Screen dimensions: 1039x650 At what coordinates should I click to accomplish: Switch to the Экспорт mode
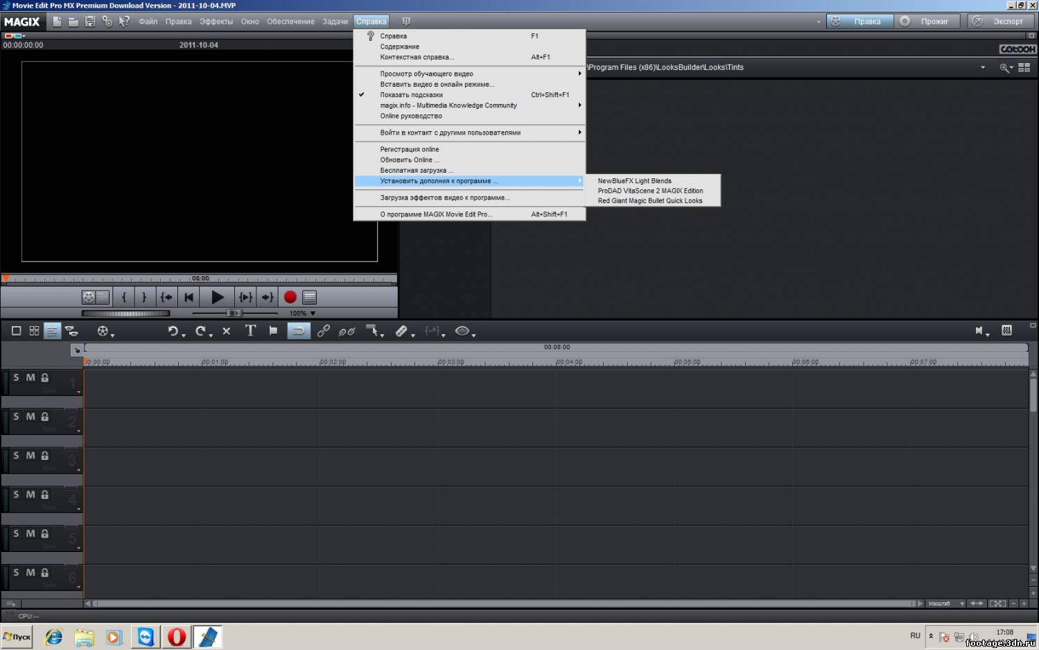(x=1001, y=22)
